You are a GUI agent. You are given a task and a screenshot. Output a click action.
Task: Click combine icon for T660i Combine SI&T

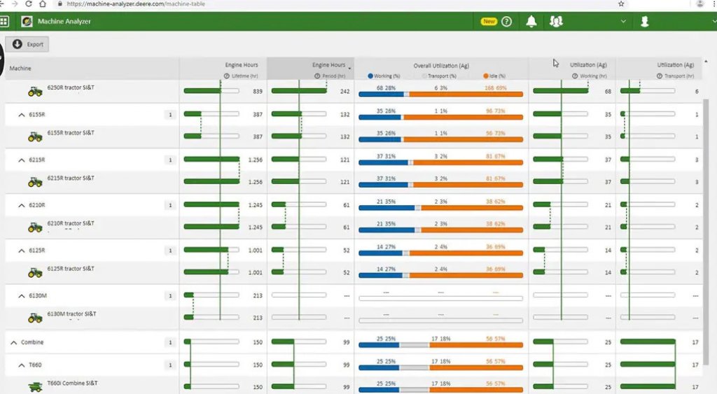pyautogui.click(x=35, y=387)
